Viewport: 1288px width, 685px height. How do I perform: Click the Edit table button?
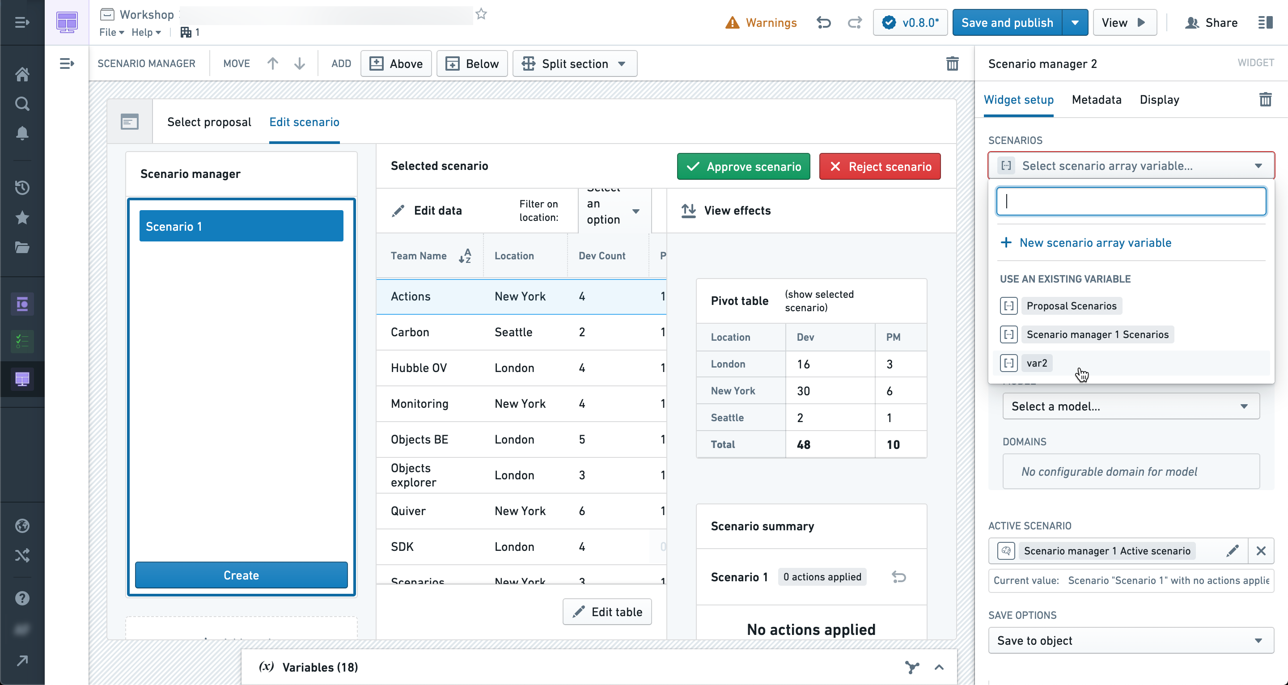point(607,612)
